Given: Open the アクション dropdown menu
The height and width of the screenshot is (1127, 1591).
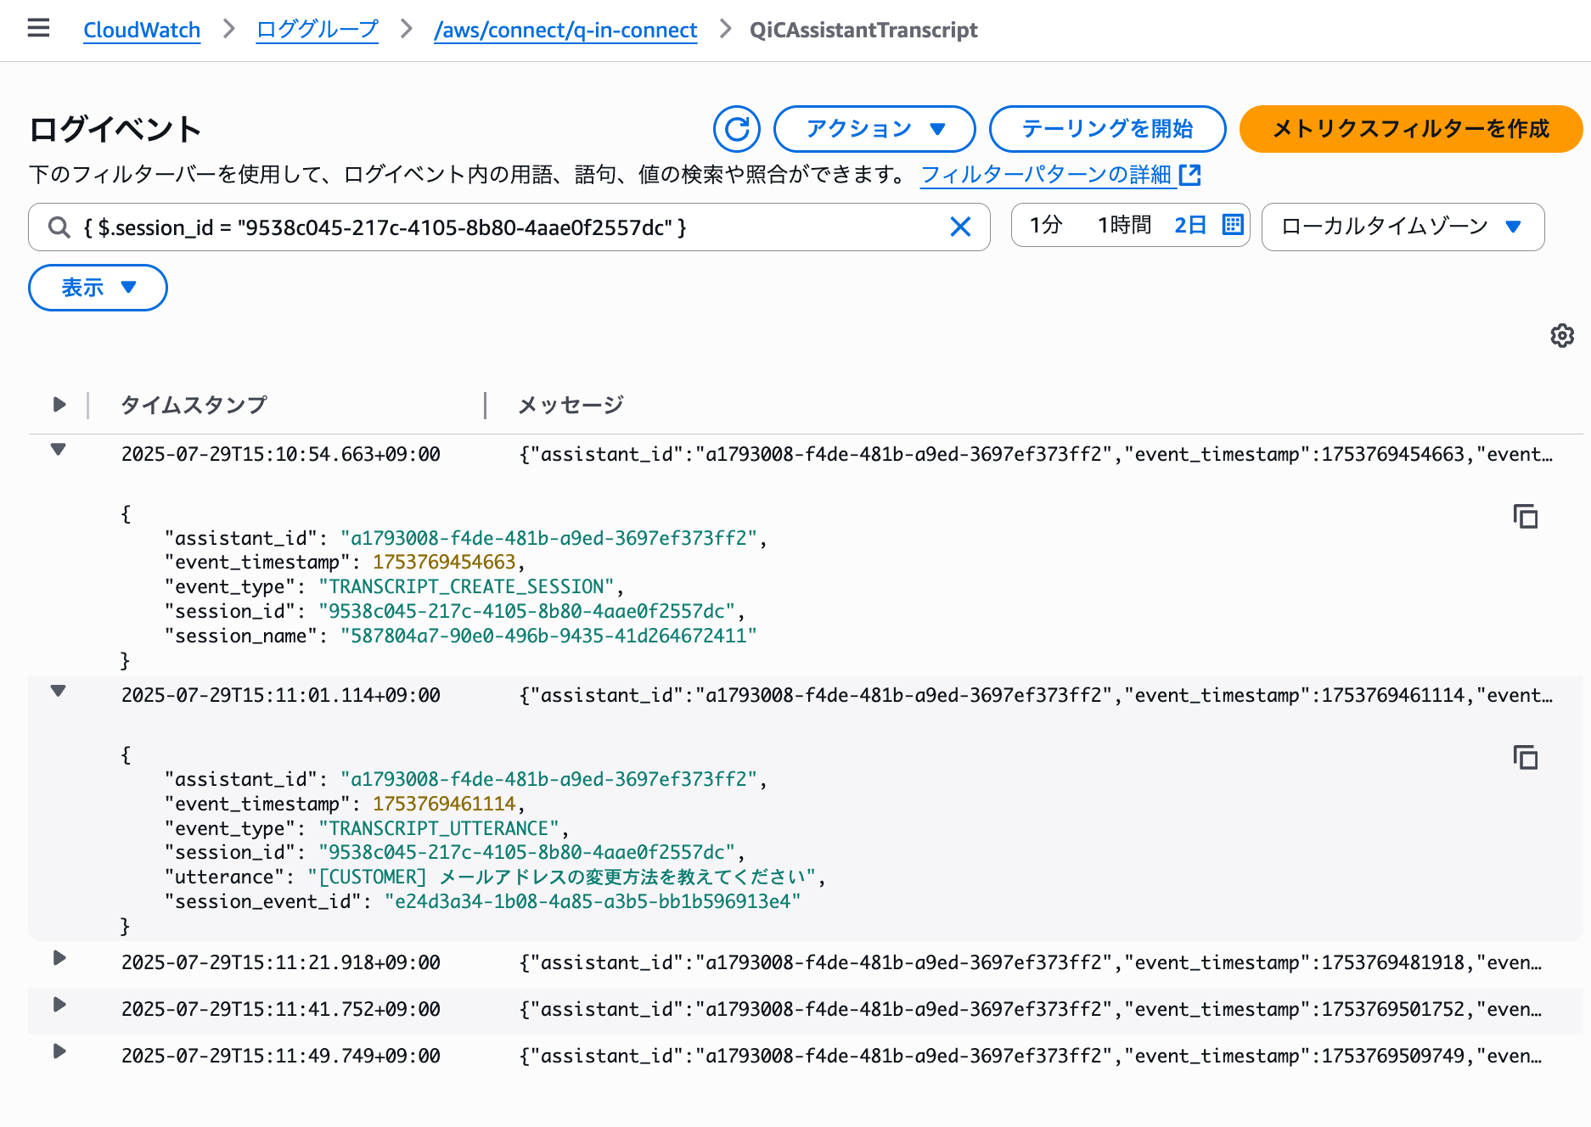Looking at the screenshot, I should (x=874, y=129).
